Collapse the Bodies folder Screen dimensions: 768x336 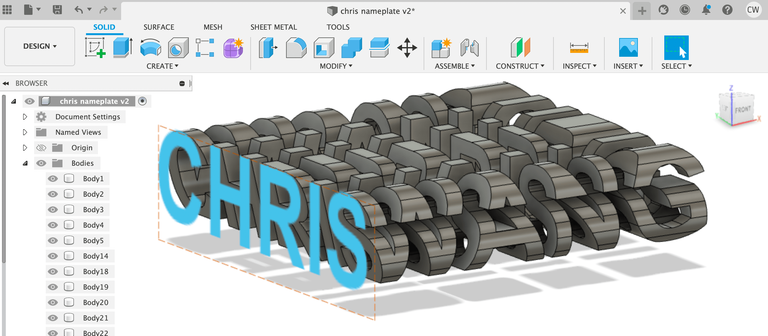click(x=25, y=163)
